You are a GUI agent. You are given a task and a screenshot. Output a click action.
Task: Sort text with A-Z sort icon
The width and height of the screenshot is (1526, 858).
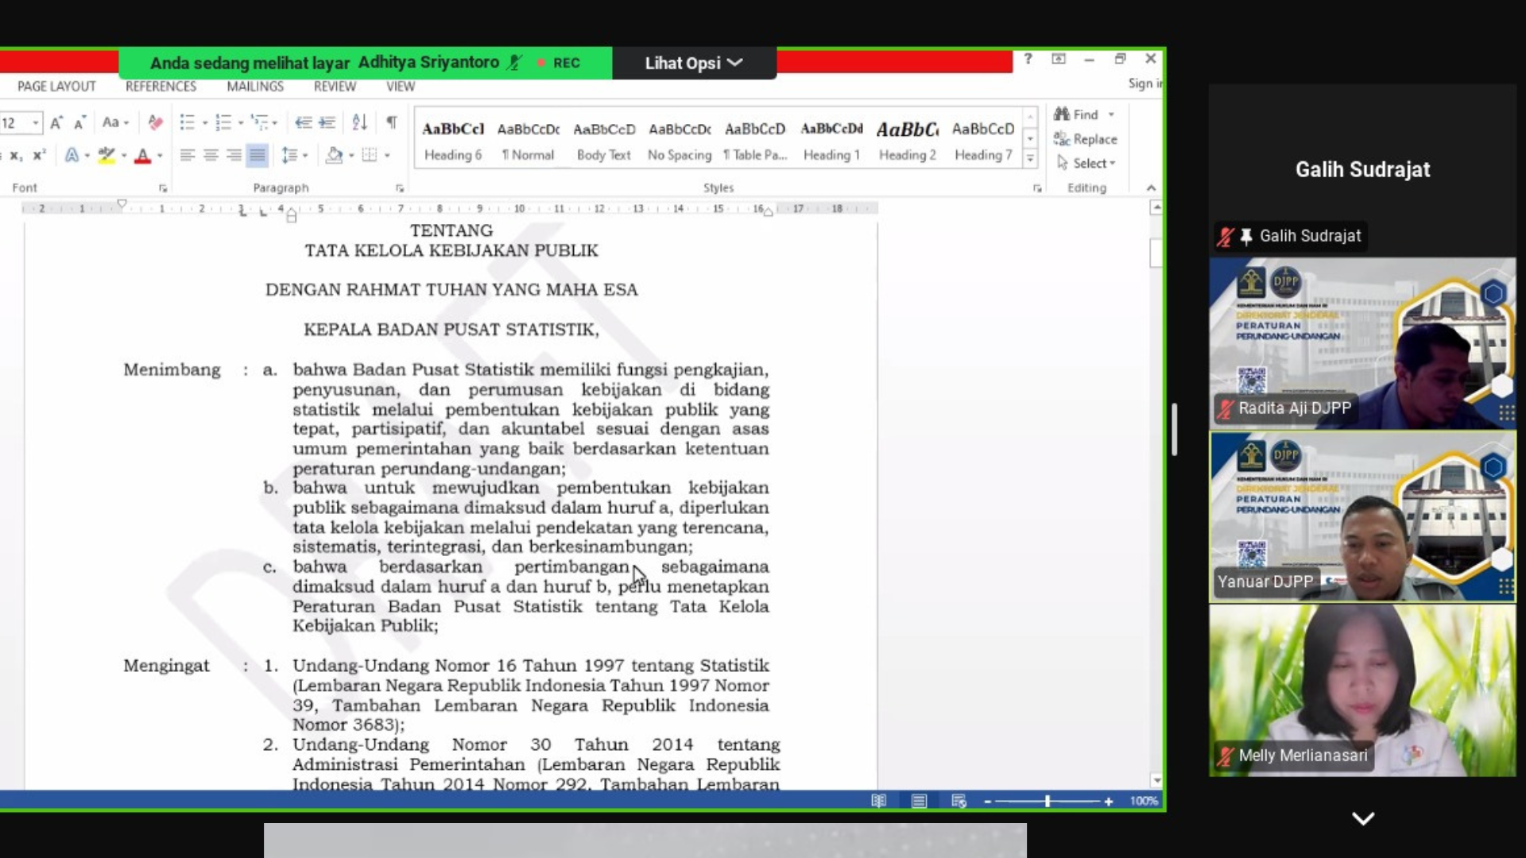tap(359, 122)
